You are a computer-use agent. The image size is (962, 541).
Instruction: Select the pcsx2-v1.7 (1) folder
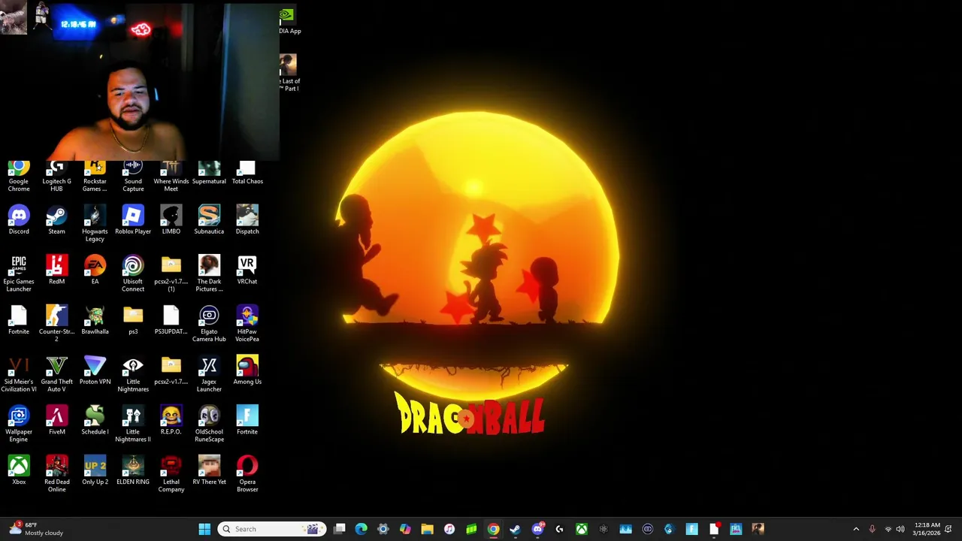[171, 274]
